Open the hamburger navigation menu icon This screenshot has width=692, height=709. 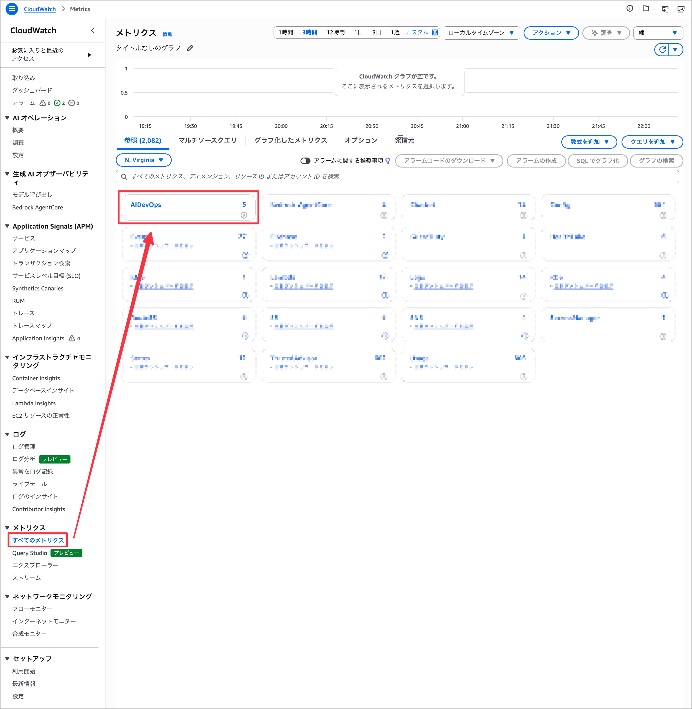tap(12, 9)
